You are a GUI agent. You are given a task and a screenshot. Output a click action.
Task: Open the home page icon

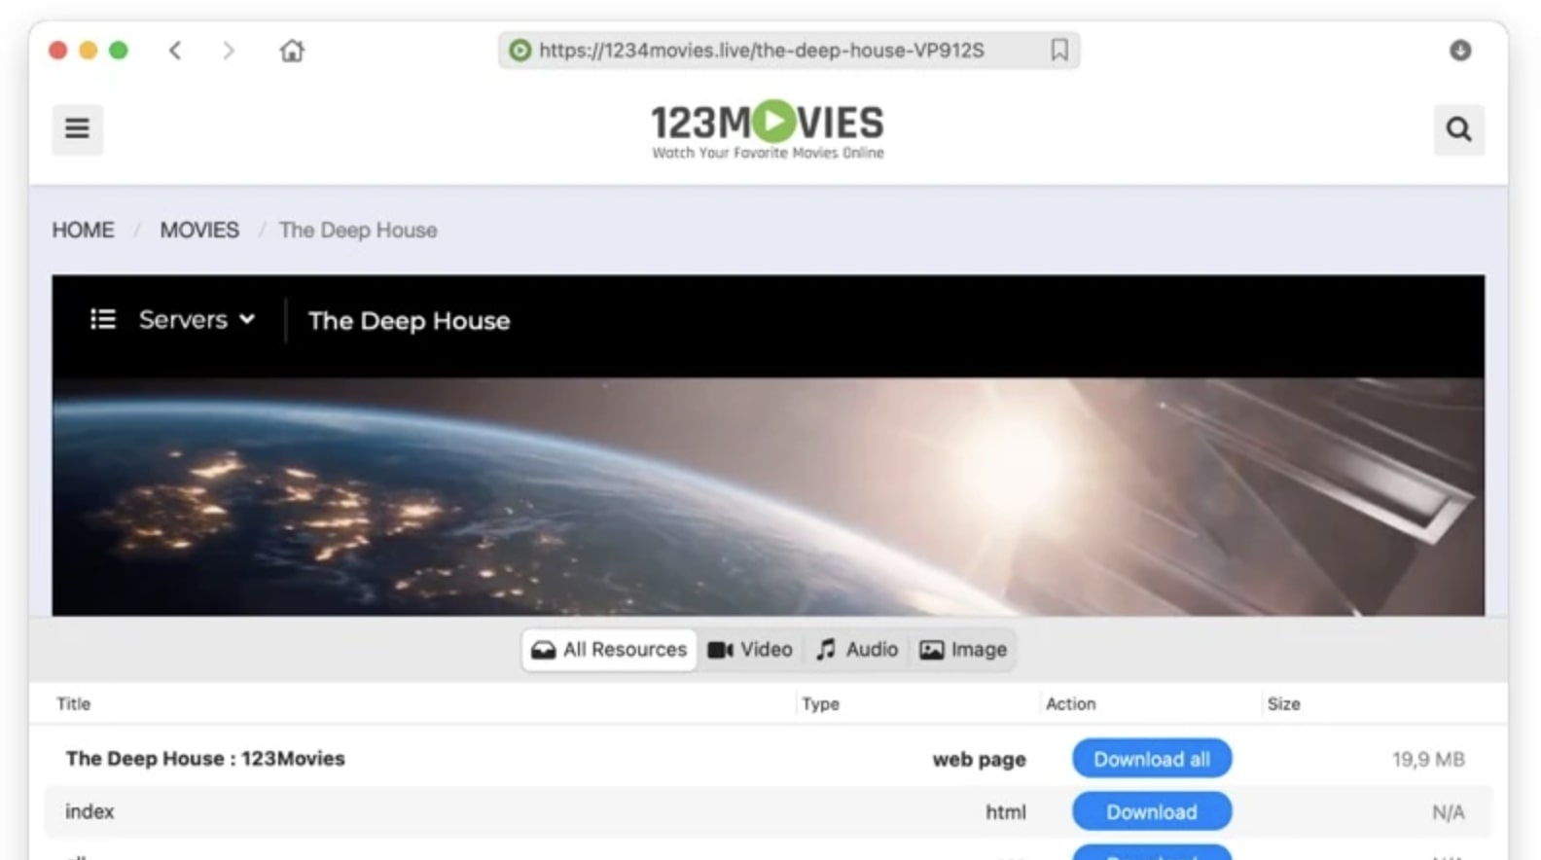(x=292, y=50)
